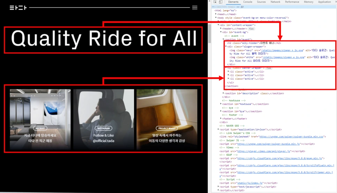
Task: Collapse the div class slogan-wrapper node
Action: pos(226,47)
